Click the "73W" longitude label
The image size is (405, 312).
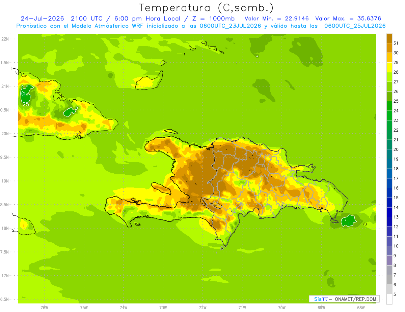point(163,308)
